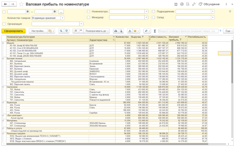Click the Характеристика column header

102,40
